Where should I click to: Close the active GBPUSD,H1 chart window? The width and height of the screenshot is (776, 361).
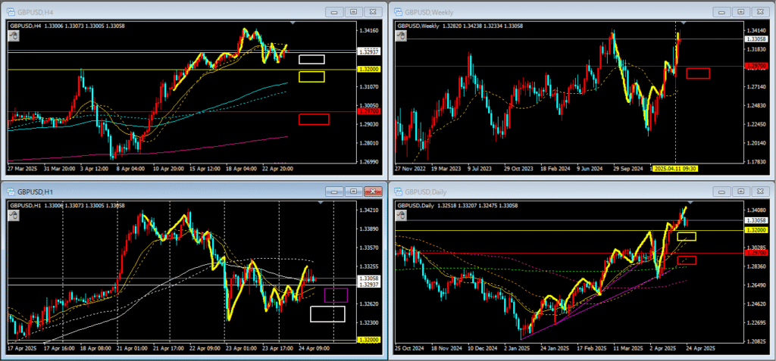373,191
